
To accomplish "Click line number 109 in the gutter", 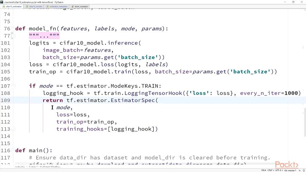I will 5,100.
